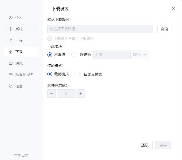Click the 系统 gear icon
Image resolution: width=182 pixels, height=160 pixels.
[x=11, y=29]
